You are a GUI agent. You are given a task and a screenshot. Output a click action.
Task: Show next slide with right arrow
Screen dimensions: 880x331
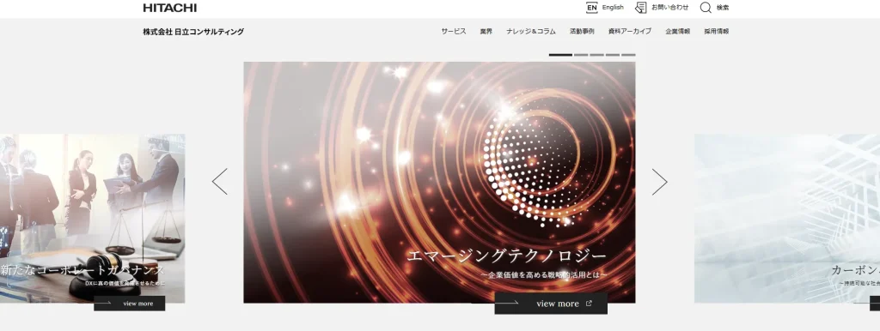(x=659, y=182)
